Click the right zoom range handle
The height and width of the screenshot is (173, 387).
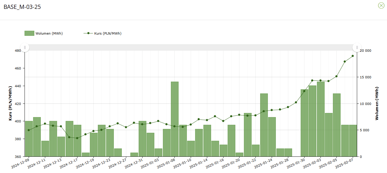click(357, 48)
